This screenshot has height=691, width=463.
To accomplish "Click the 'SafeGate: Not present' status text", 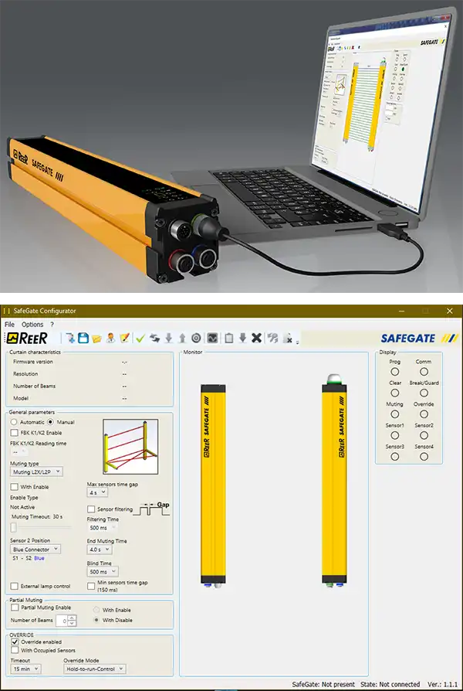I will (x=323, y=684).
